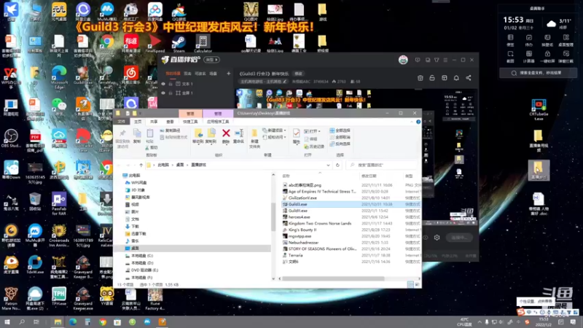Image resolution: width=583 pixels, height=328 pixels.
Task: Select Local Disk (C:) in navigation pane
Action: click(138, 256)
